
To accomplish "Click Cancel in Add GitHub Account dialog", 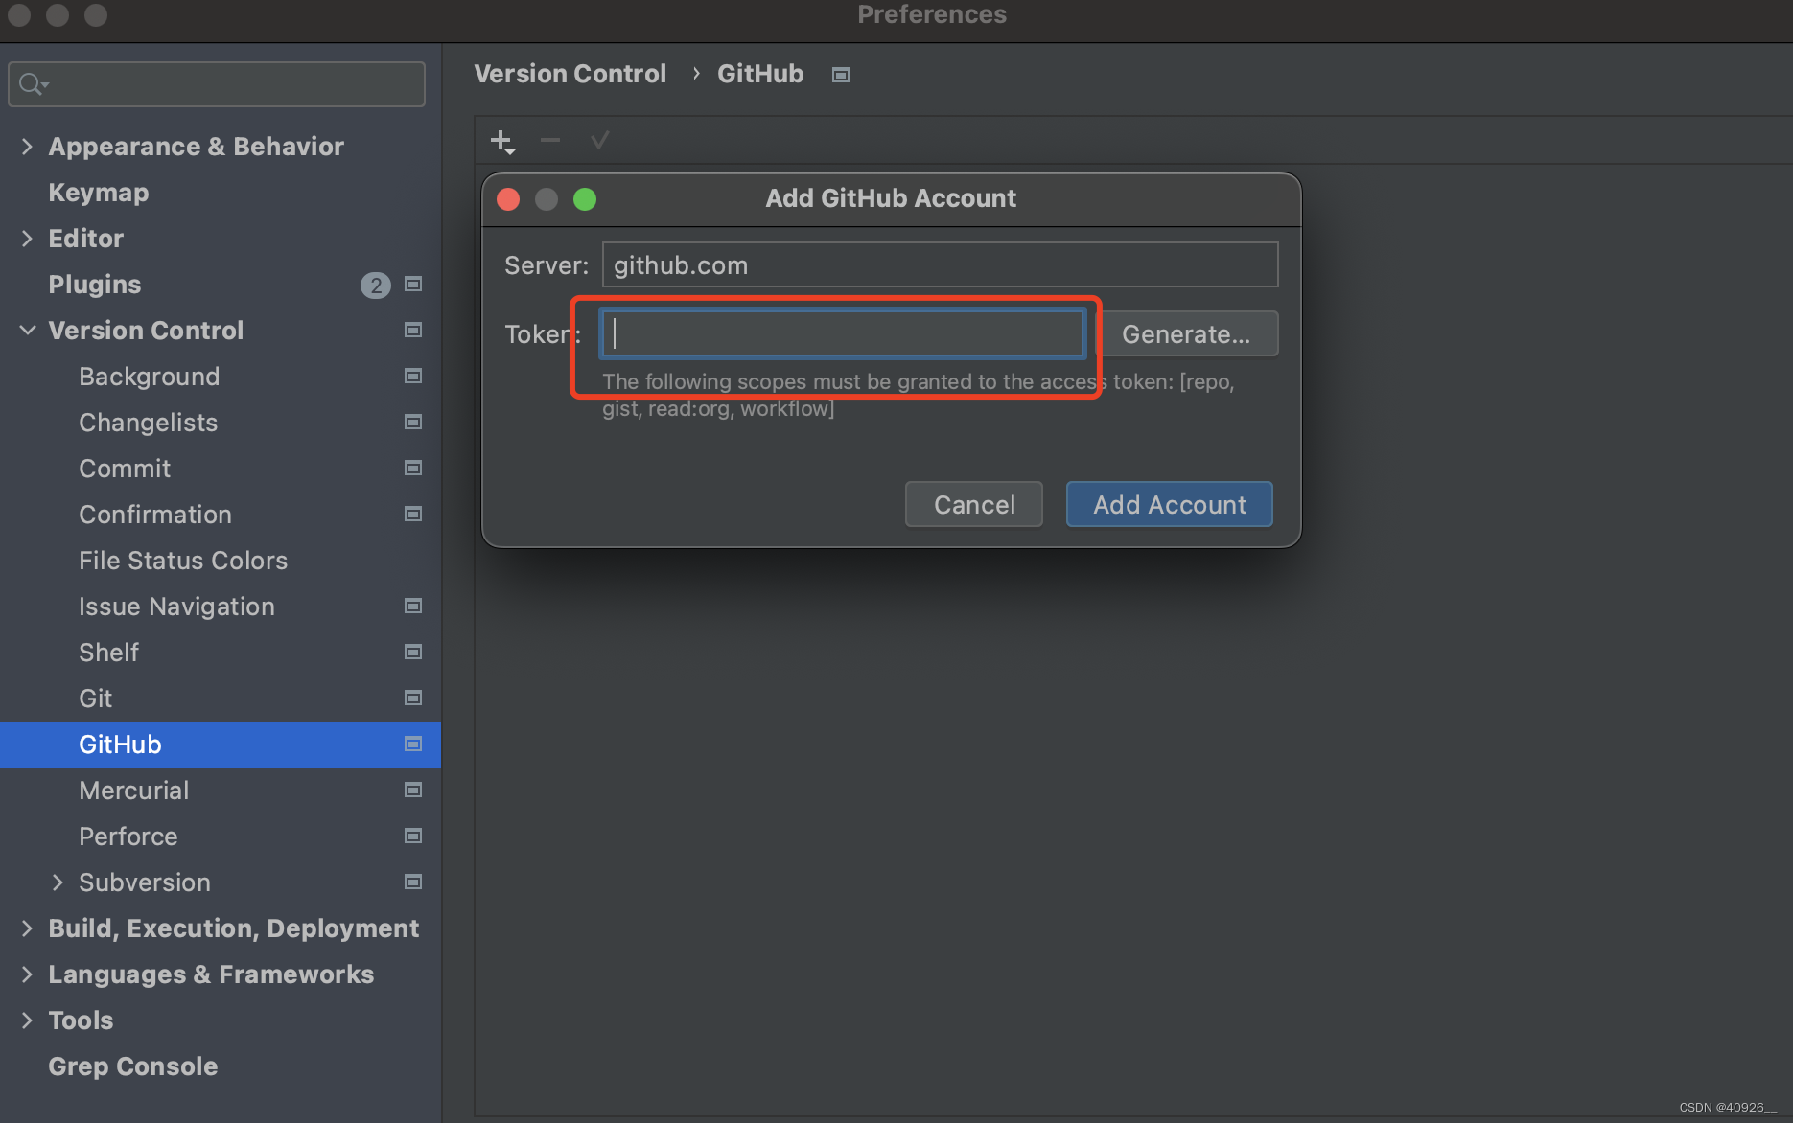I will point(974,504).
